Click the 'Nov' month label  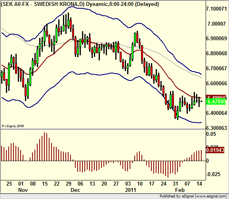pyautogui.click(x=23, y=190)
